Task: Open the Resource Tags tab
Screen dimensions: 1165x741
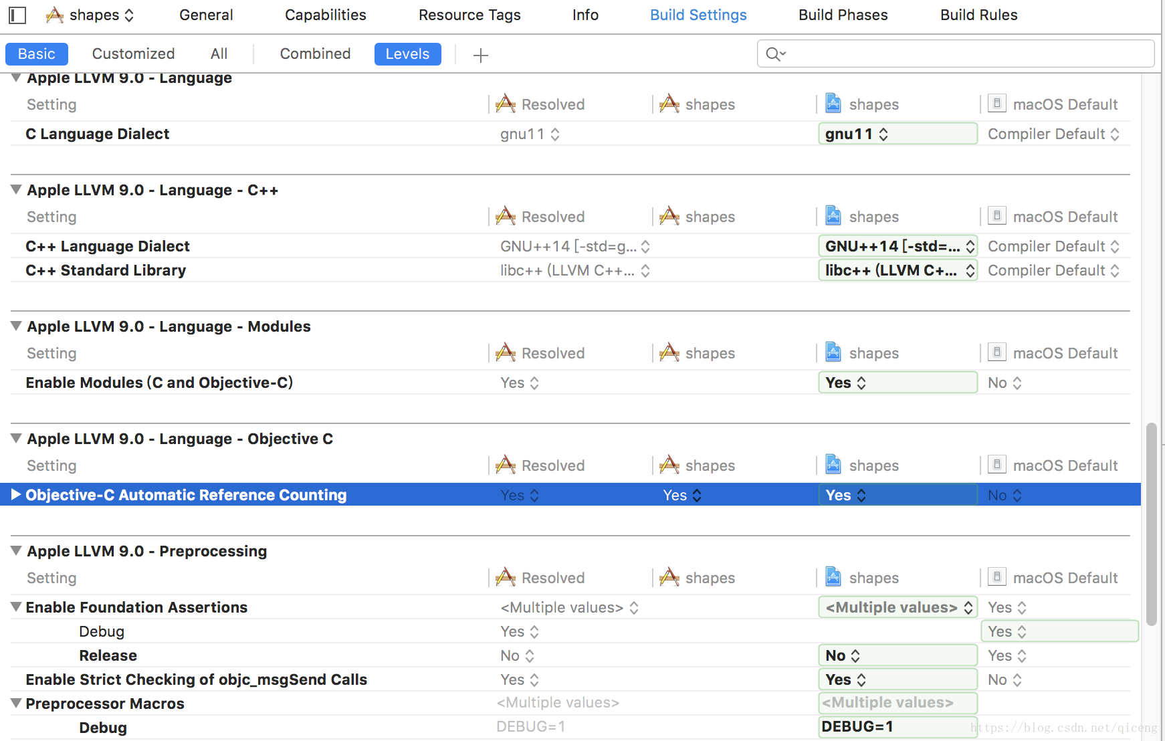Action: click(469, 15)
